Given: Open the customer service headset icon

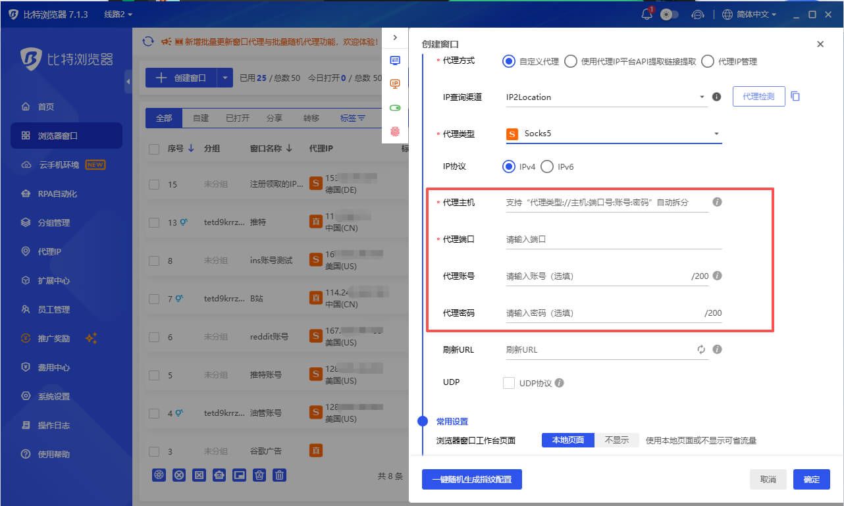Looking at the screenshot, I should (x=698, y=14).
